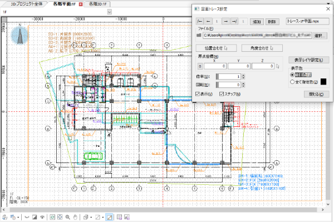
Task: Click the 回転 slider handle
Action: (x=217, y=85)
